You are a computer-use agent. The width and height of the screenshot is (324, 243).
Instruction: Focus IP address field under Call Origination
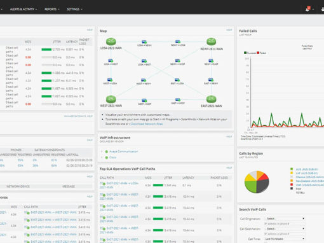(x=285, y=224)
